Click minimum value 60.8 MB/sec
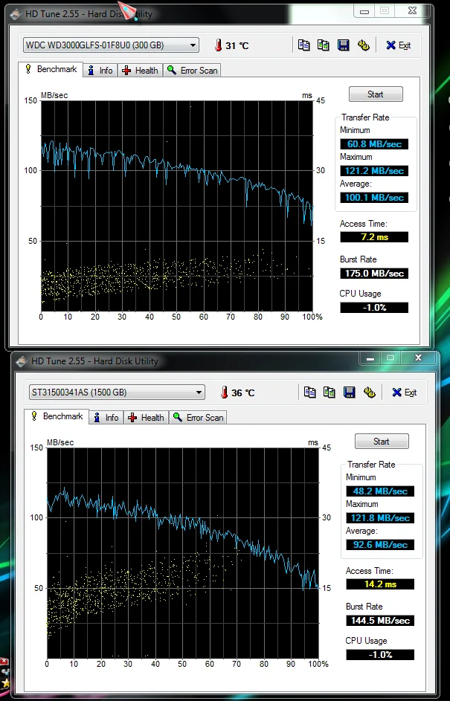Viewport: 450px width, 701px height. 374,144
